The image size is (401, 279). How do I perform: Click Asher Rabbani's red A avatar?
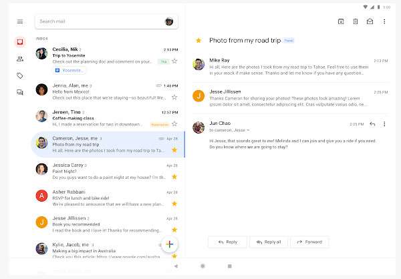coord(41,196)
